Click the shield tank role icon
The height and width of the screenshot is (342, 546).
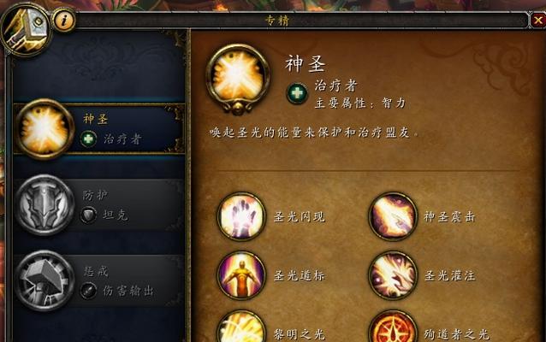(x=88, y=215)
